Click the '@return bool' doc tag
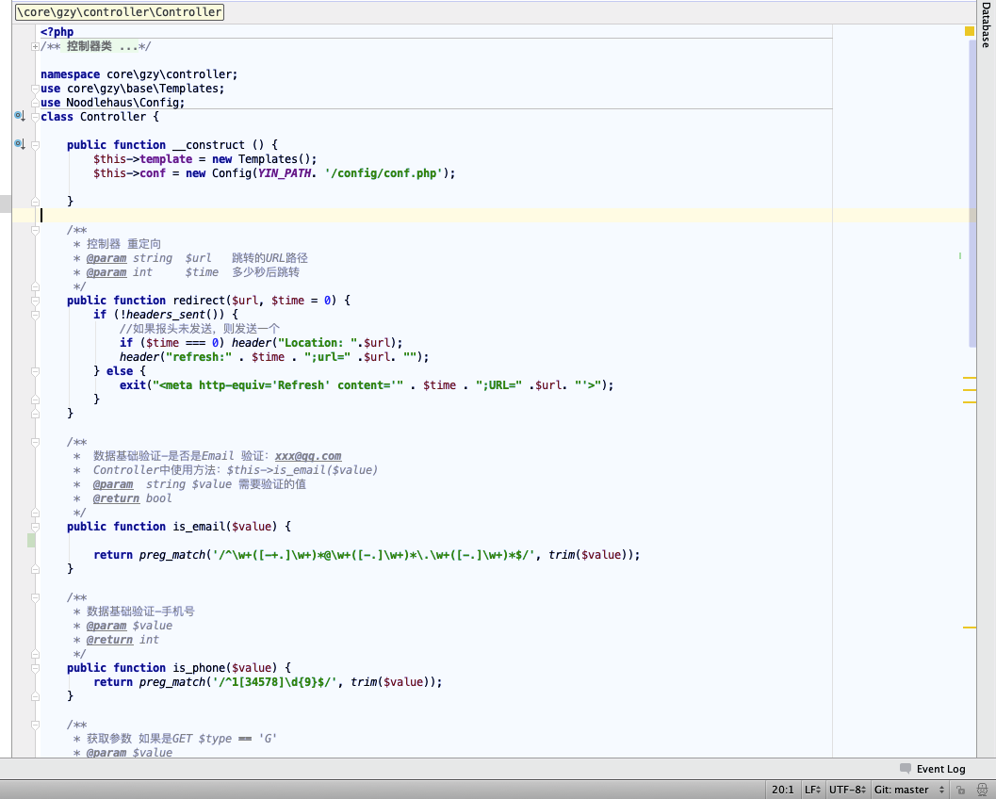The width and height of the screenshot is (996, 799). coord(132,497)
